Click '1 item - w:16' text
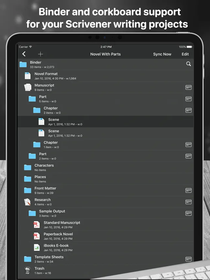This screenshot has height=280, width=210. point(43,273)
